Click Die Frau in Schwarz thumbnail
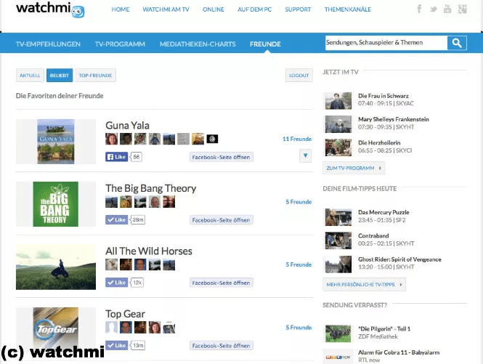 pos(338,101)
